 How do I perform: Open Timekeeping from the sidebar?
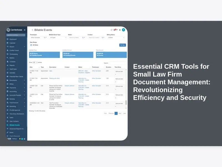coord(14,54)
